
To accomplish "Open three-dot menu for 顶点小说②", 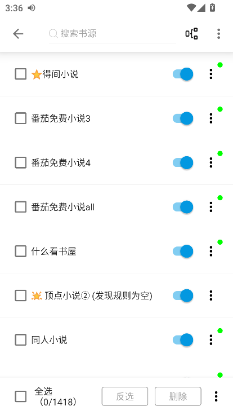I will (211, 295).
